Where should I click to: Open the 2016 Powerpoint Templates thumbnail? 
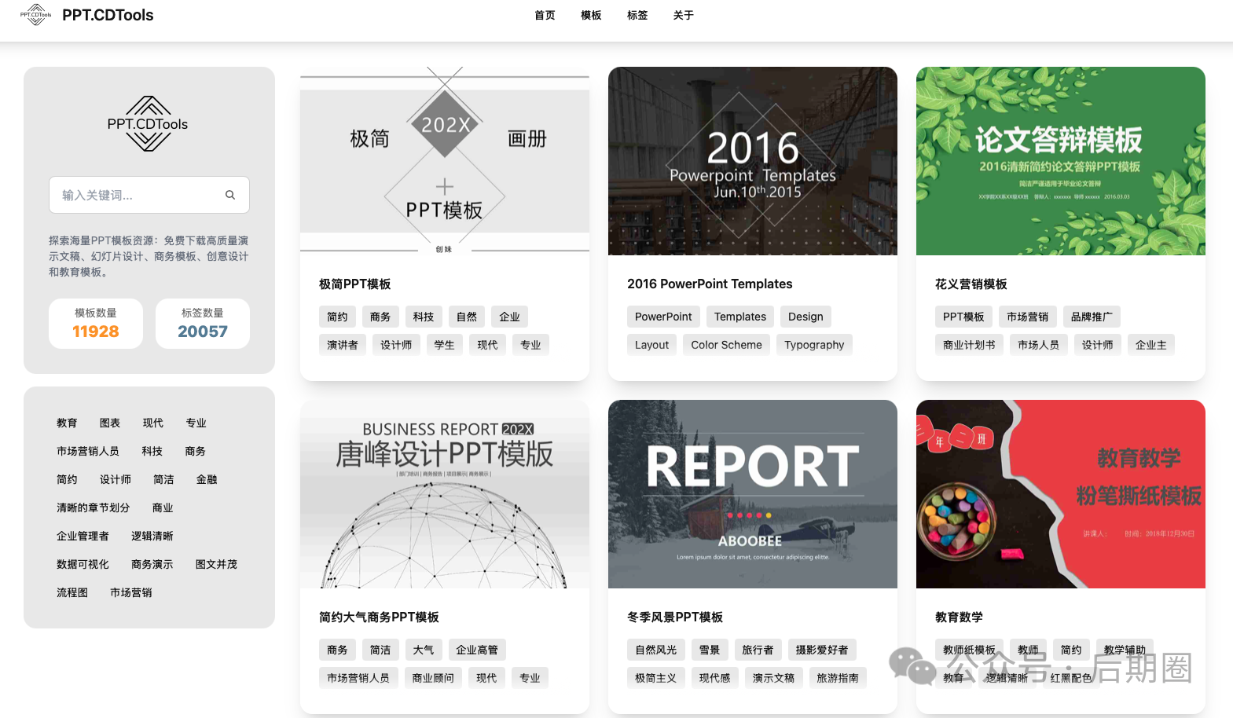tap(753, 161)
